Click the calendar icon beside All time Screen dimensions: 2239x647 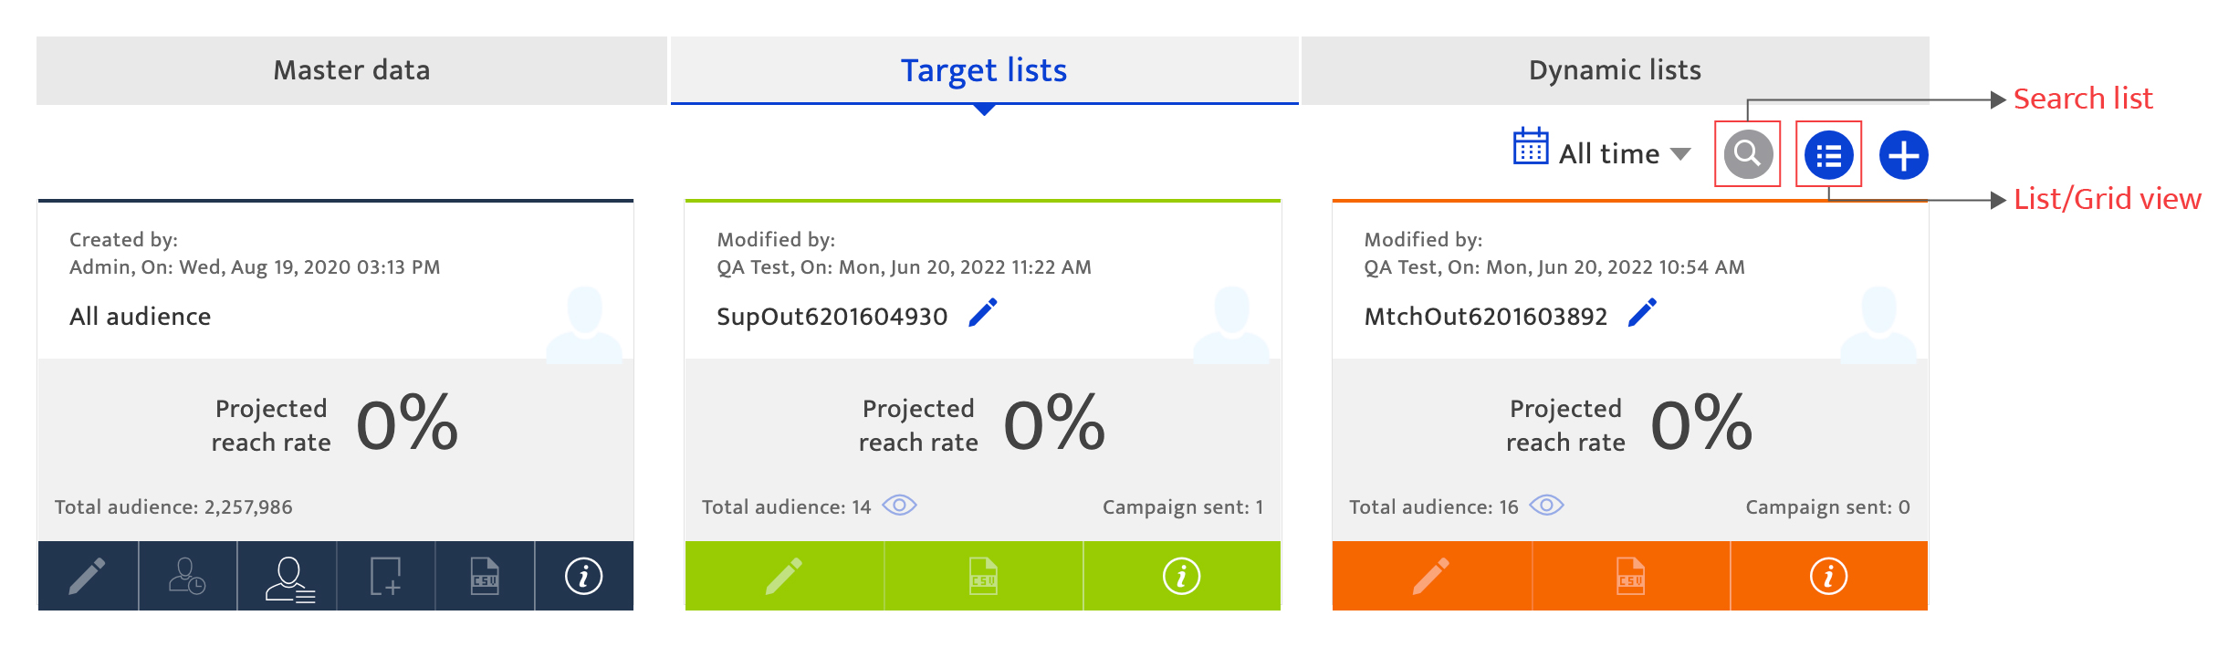1531,146
